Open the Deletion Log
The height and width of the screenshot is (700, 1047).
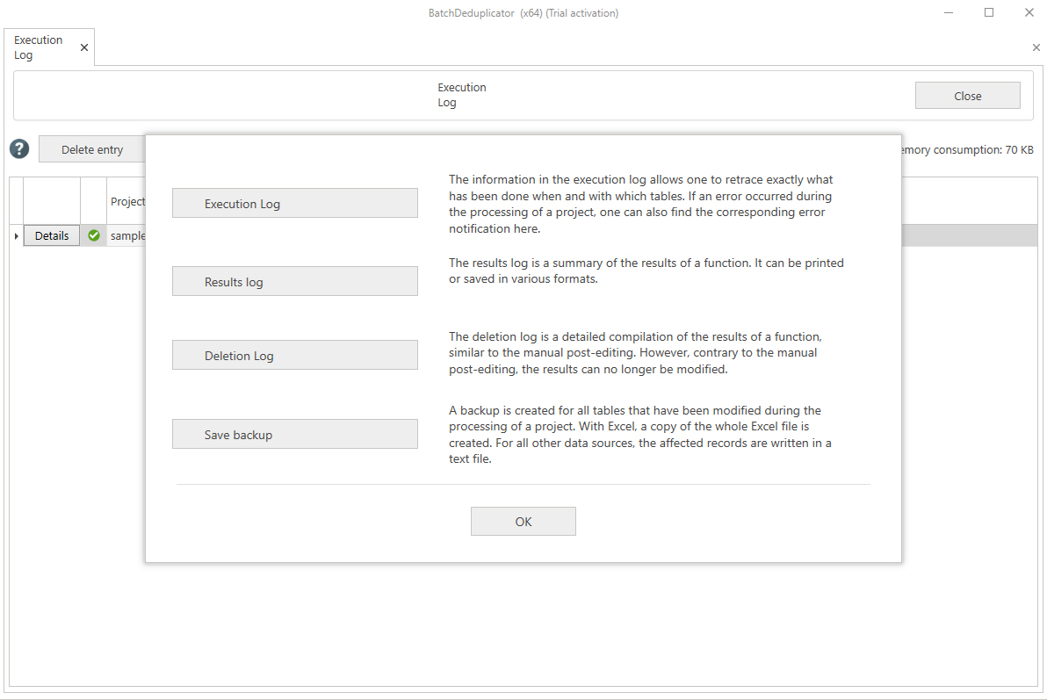(x=294, y=355)
